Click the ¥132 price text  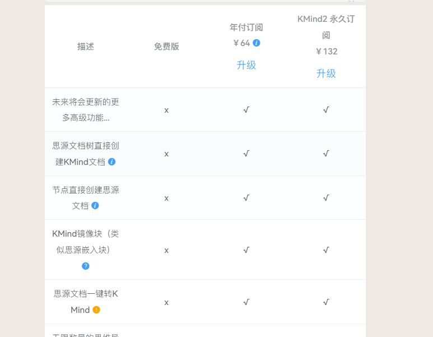click(x=327, y=52)
